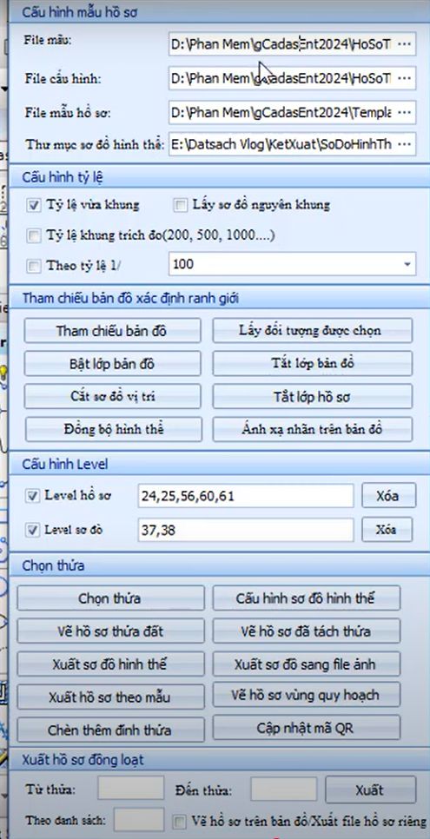Viewport: 430px width, 839px height.
Task: Click Cập nhật mã QR button
Action: pyautogui.click(x=307, y=728)
